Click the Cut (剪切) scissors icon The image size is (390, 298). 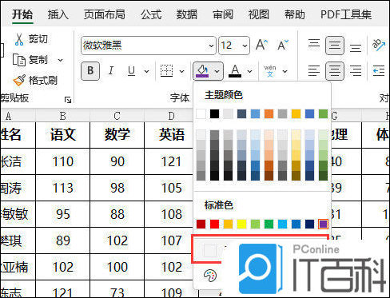(19, 39)
